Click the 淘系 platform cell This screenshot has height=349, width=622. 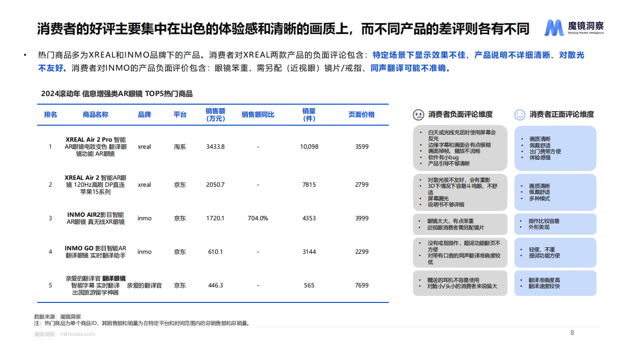[x=180, y=147]
